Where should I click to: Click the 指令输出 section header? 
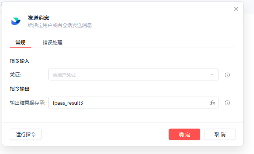click(x=20, y=89)
